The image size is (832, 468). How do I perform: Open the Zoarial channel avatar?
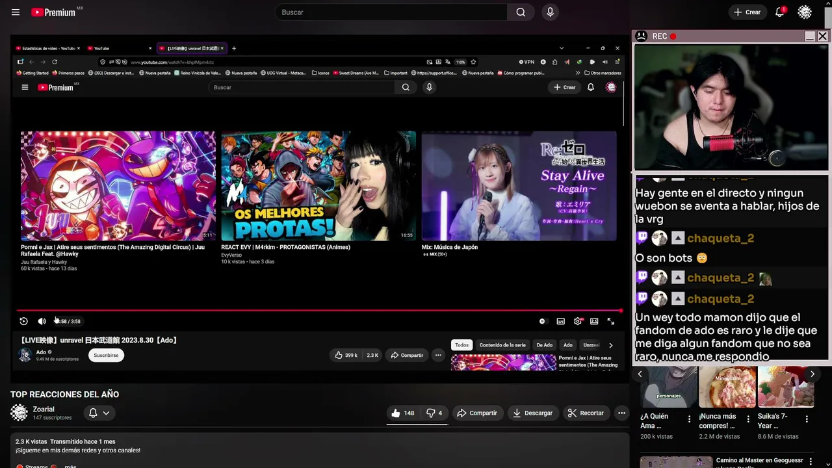tap(19, 413)
